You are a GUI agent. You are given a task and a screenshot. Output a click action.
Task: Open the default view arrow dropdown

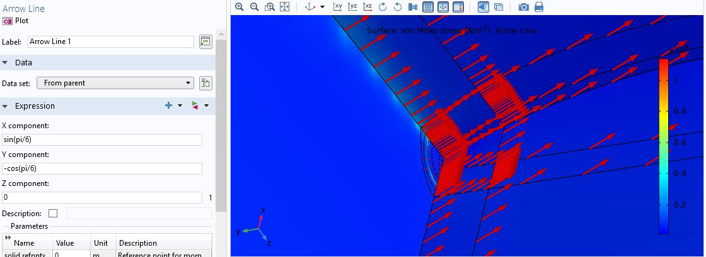coord(323,7)
